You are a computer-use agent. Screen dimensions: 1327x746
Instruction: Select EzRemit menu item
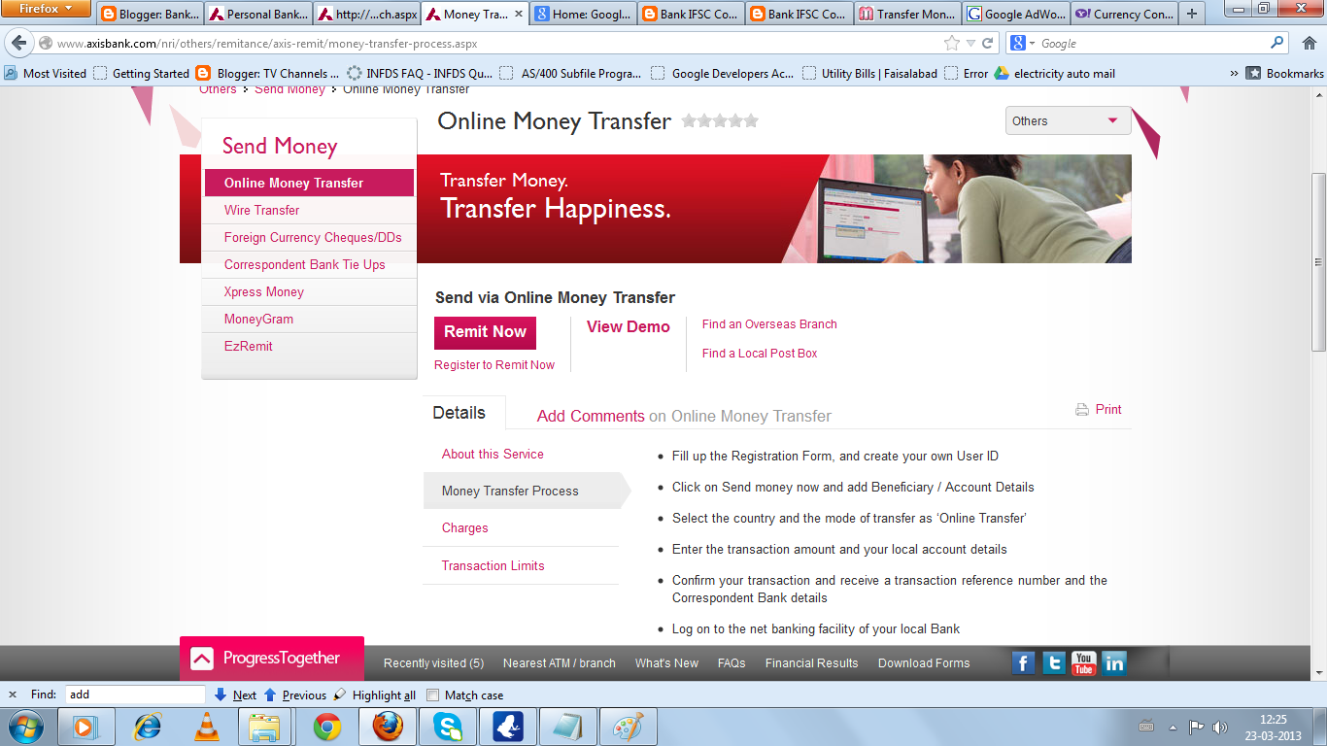249,346
